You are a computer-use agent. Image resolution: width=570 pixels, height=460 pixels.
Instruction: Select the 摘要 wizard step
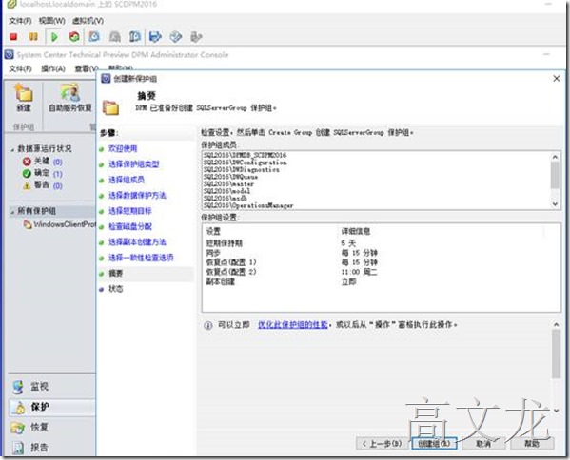[115, 273]
